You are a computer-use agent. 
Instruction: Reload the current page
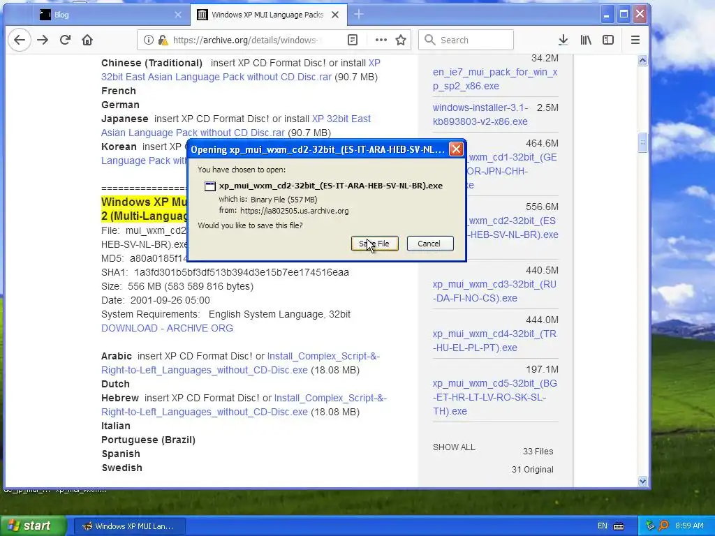65,40
